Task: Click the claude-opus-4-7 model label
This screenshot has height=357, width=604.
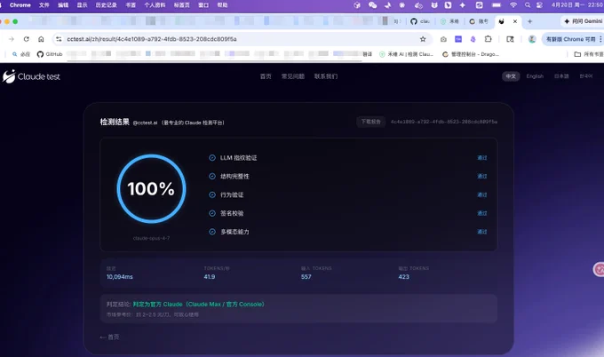Action: pos(151,238)
